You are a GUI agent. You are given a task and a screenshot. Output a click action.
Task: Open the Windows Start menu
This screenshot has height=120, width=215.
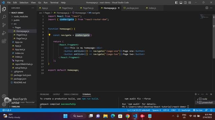66,116
